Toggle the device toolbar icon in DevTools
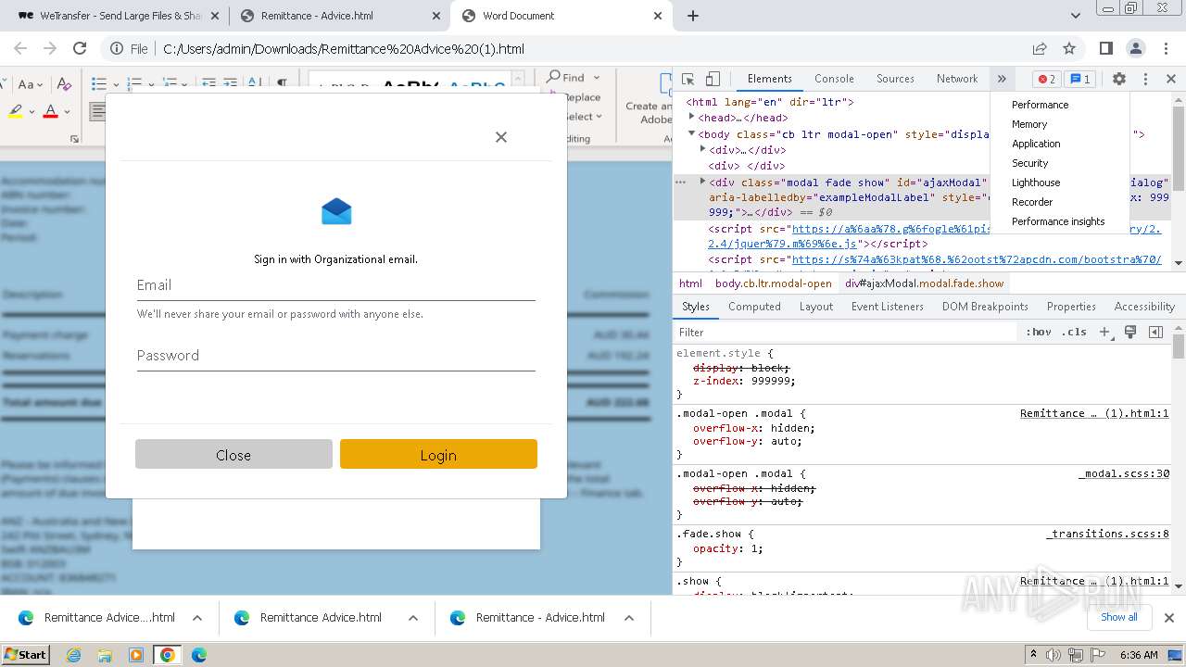1186x667 pixels. pos(713,79)
